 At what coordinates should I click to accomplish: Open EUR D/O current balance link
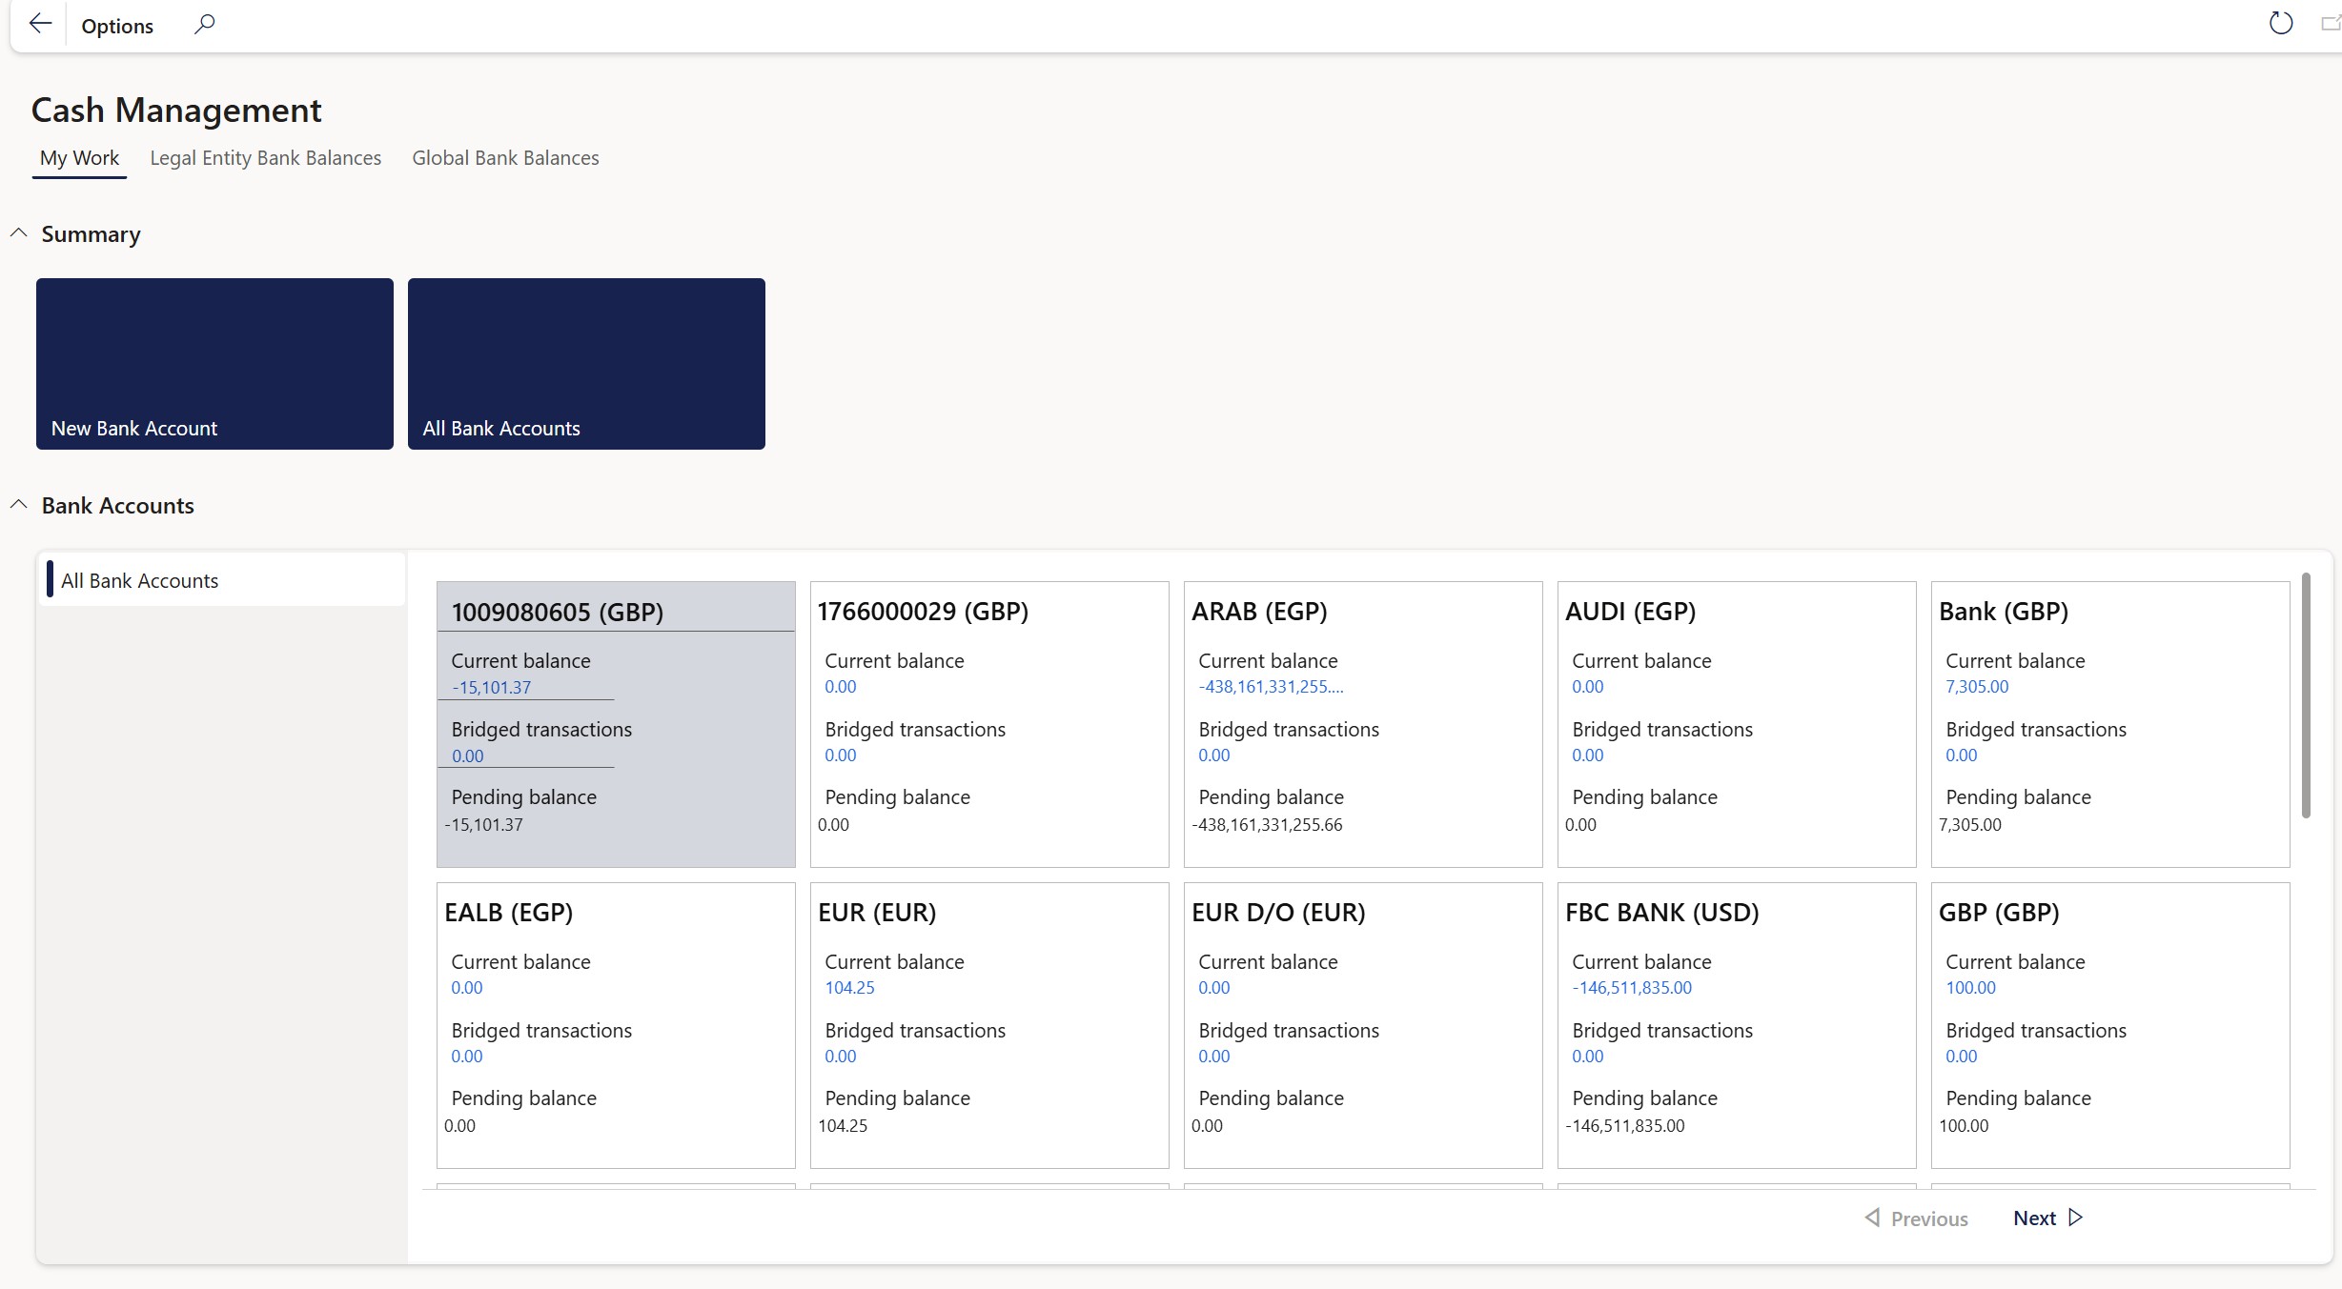point(1214,988)
